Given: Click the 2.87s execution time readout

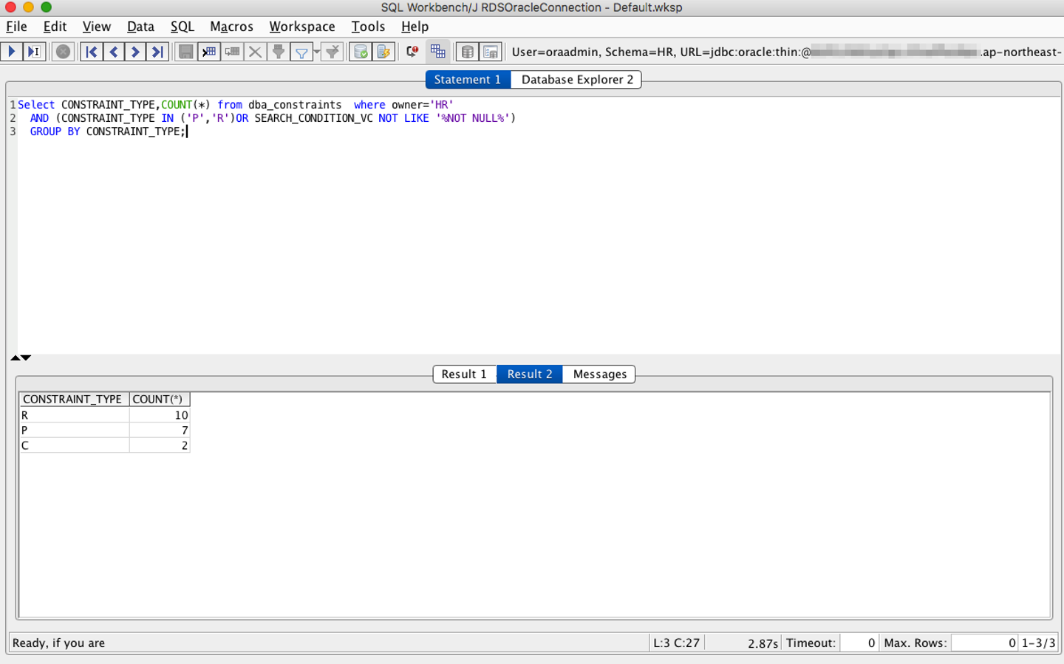Looking at the screenshot, I should click(763, 643).
